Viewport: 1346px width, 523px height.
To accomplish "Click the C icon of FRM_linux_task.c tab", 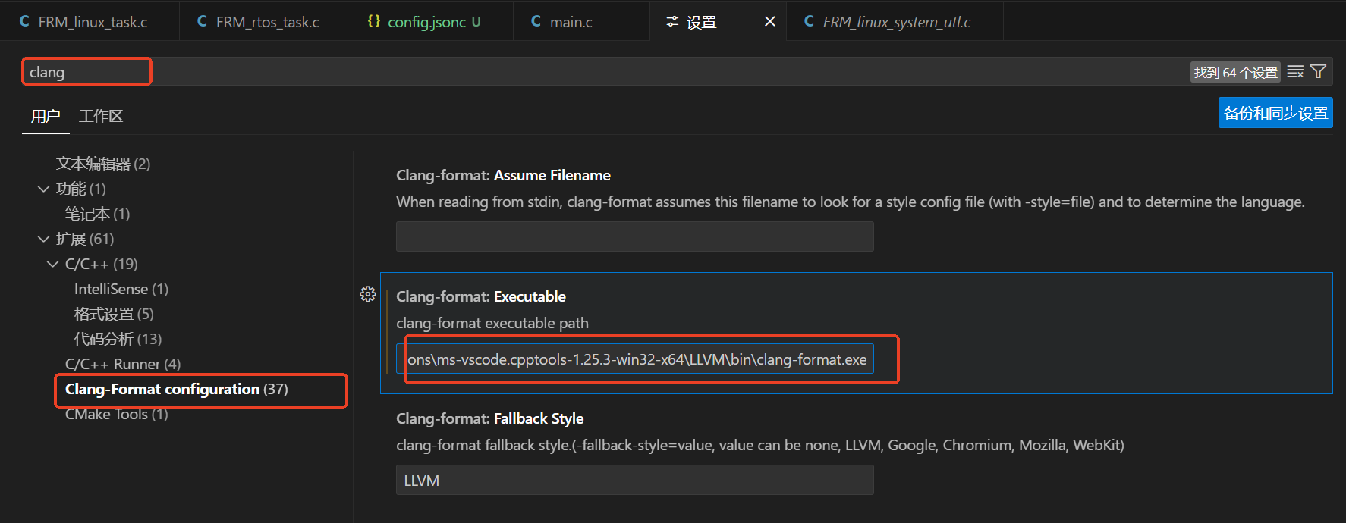I will [x=25, y=21].
